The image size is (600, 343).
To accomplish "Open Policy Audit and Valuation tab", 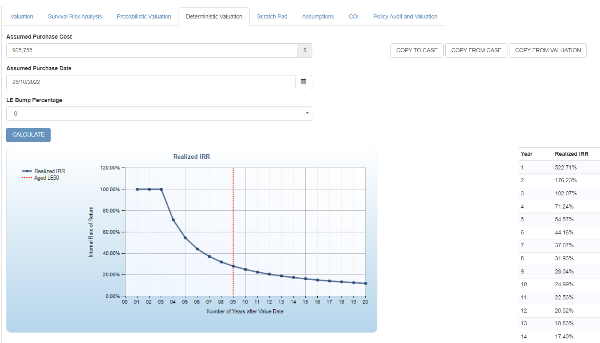I will [405, 16].
